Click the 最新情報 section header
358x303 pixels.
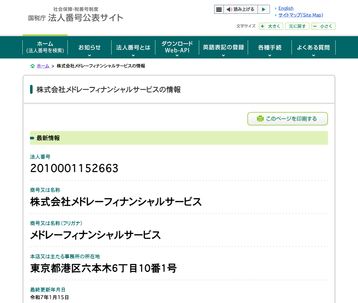[x=179, y=138]
